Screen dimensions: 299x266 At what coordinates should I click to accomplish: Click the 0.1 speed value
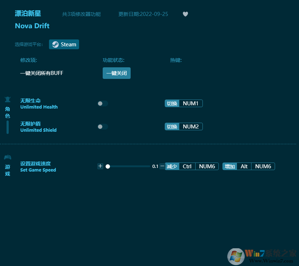(x=155, y=166)
